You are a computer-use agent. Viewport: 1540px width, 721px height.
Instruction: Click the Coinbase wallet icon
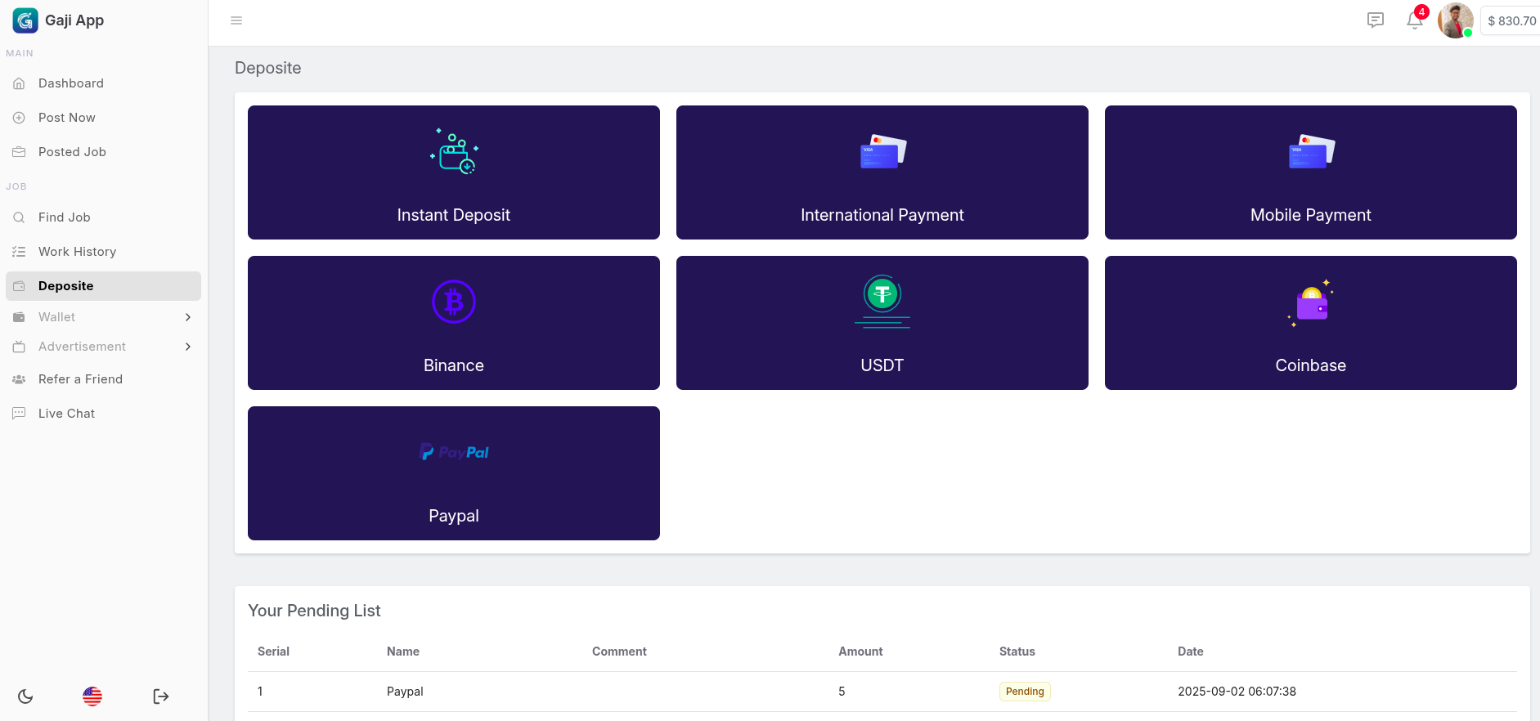point(1311,303)
